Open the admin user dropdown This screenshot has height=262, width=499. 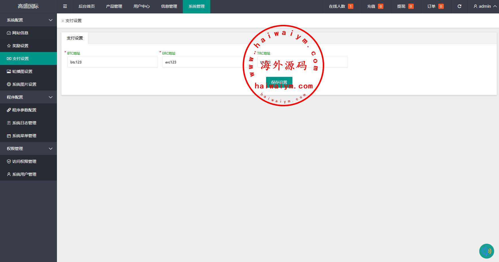485,6
